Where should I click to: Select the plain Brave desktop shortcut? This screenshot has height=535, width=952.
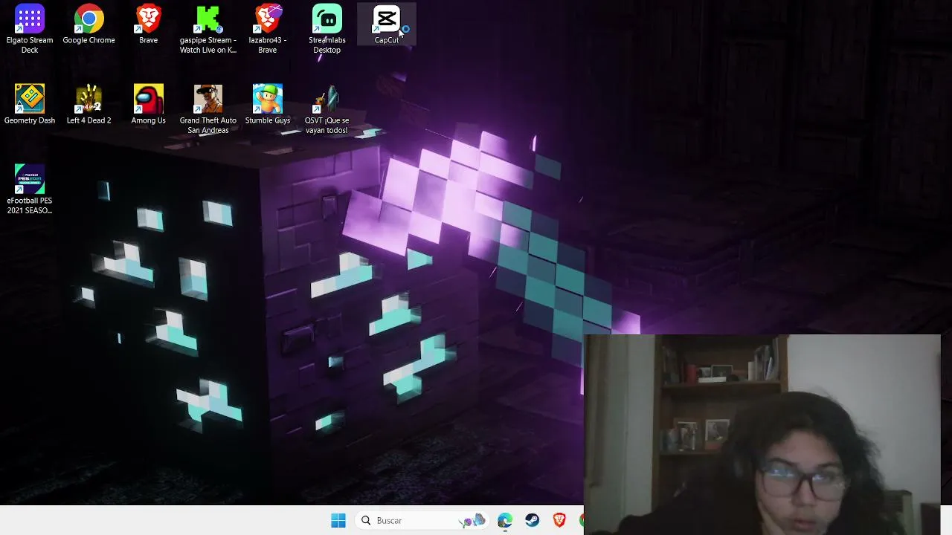148,25
